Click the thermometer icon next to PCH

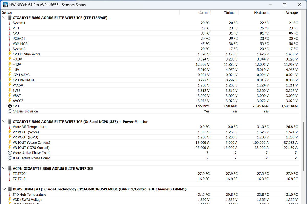click(10, 28)
